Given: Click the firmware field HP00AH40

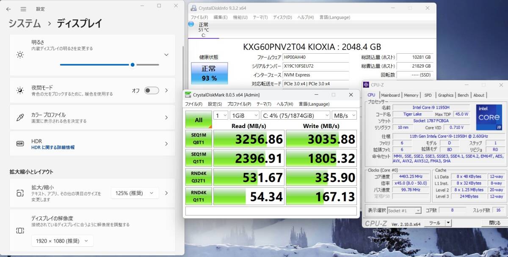Looking at the screenshot, I should click(x=315, y=57).
